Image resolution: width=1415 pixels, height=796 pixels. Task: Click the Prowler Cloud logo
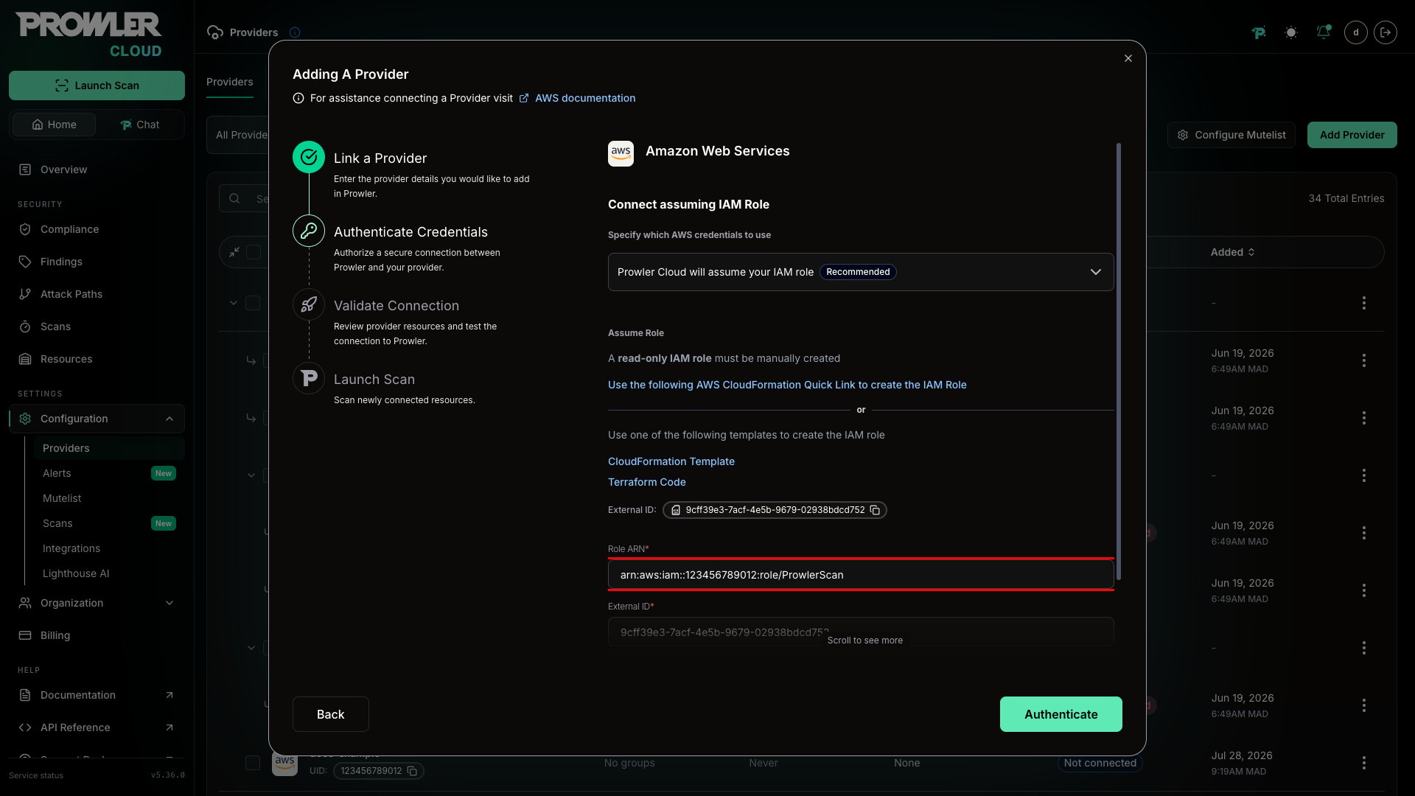(88, 35)
